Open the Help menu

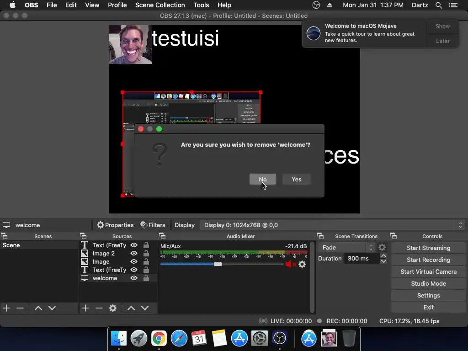pos(224,5)
